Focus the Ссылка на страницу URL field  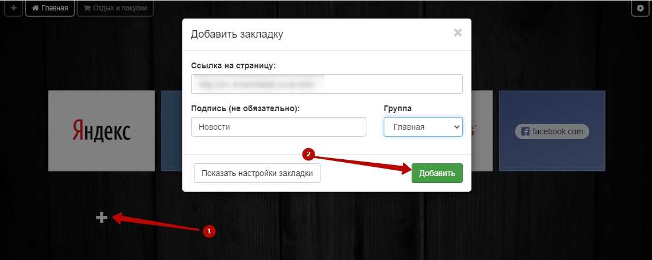[x=326, y=84]
